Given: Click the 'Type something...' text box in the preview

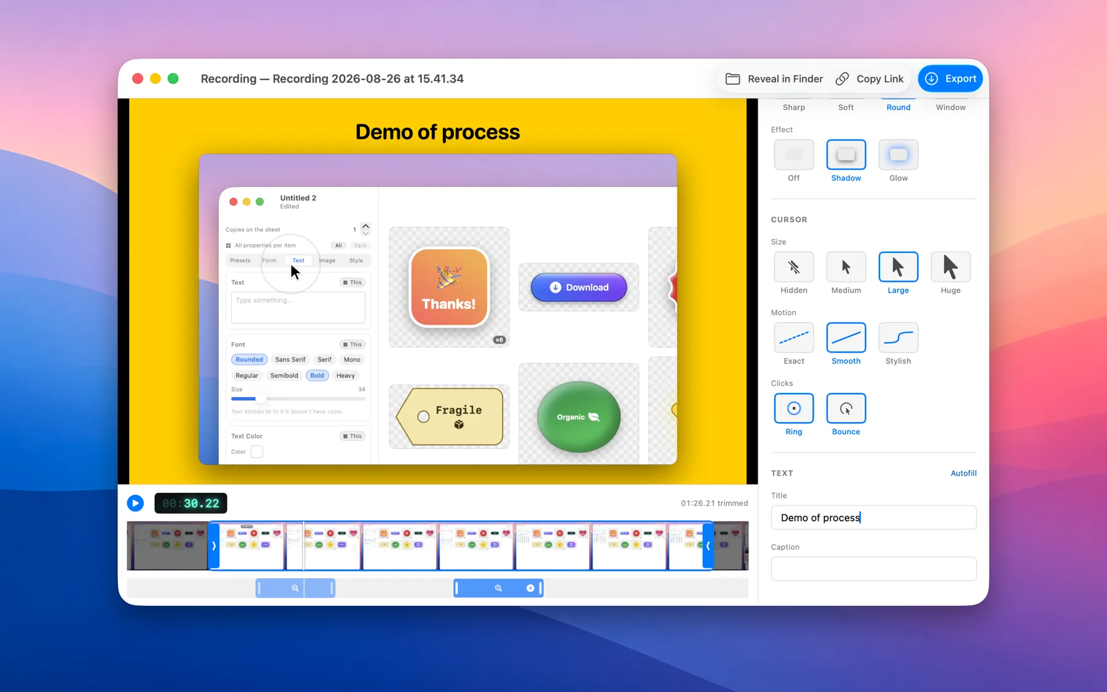Looking at the screenshot, I should (298, 308).
